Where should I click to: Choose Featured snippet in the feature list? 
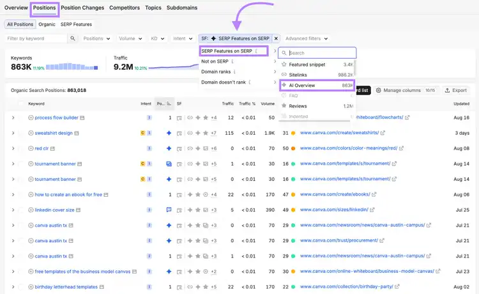pos(317,65)
